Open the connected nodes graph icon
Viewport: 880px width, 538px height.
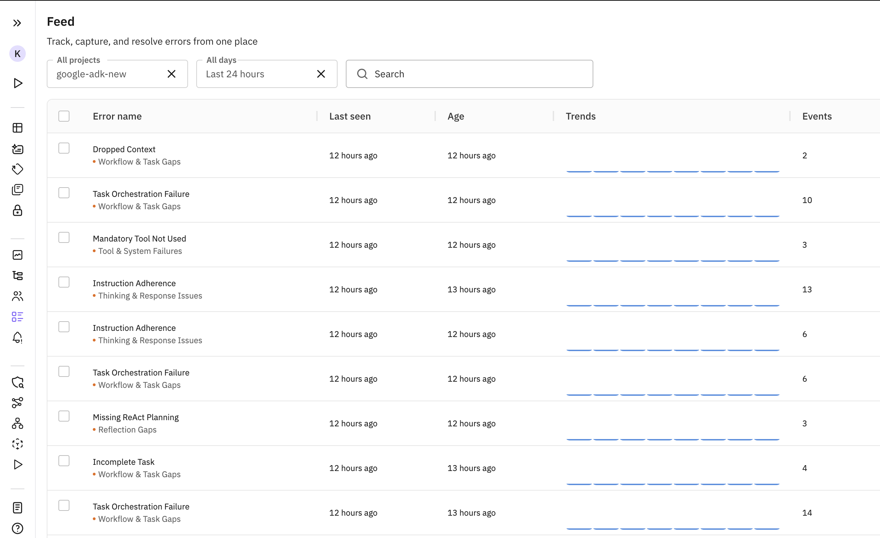tap(18, 403)
